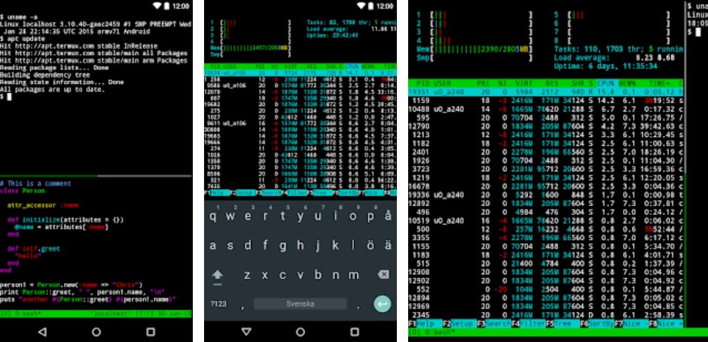Select process row with PID 2345
Image resolution: width=708 pixels, height=342 pixels.
tap(545, 315)
